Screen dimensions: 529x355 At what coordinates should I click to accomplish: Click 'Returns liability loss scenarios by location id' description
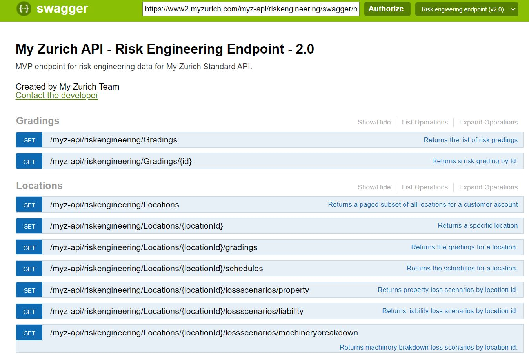[x=449, y=311]
